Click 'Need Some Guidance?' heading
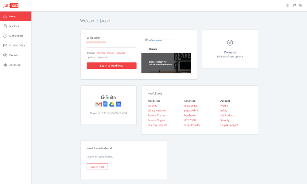This screenshot has width=307, height=184. pos(99,149)
